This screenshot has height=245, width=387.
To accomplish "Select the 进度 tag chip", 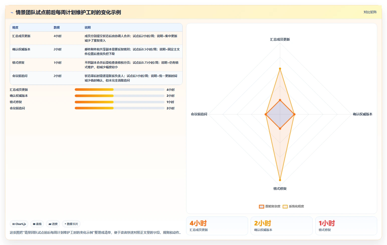I will pyautogui.click(x=53, y=224).
